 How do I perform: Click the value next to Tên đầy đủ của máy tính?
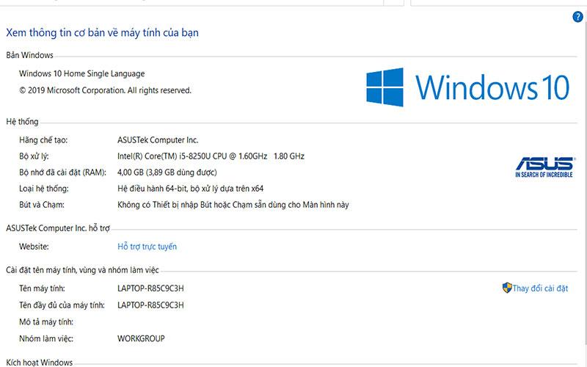coord(150,305)
